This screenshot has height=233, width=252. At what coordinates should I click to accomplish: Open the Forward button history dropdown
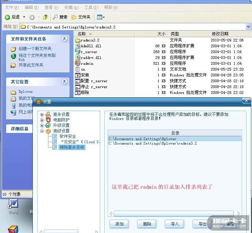[39, 17]
